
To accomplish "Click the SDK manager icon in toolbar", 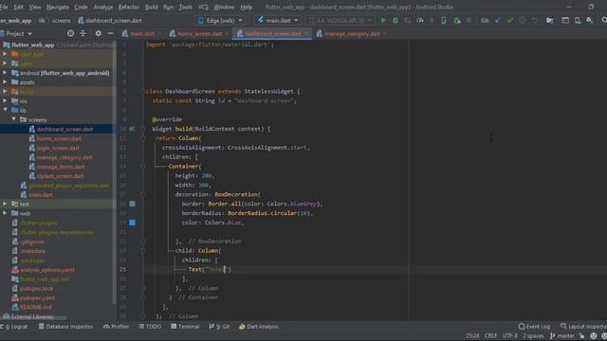I will [x=590, y=21].
